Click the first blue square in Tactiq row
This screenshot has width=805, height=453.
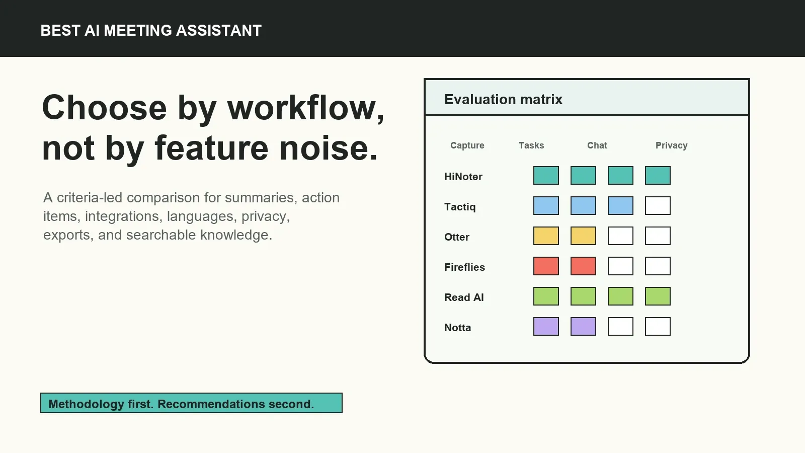click(546, 206)
